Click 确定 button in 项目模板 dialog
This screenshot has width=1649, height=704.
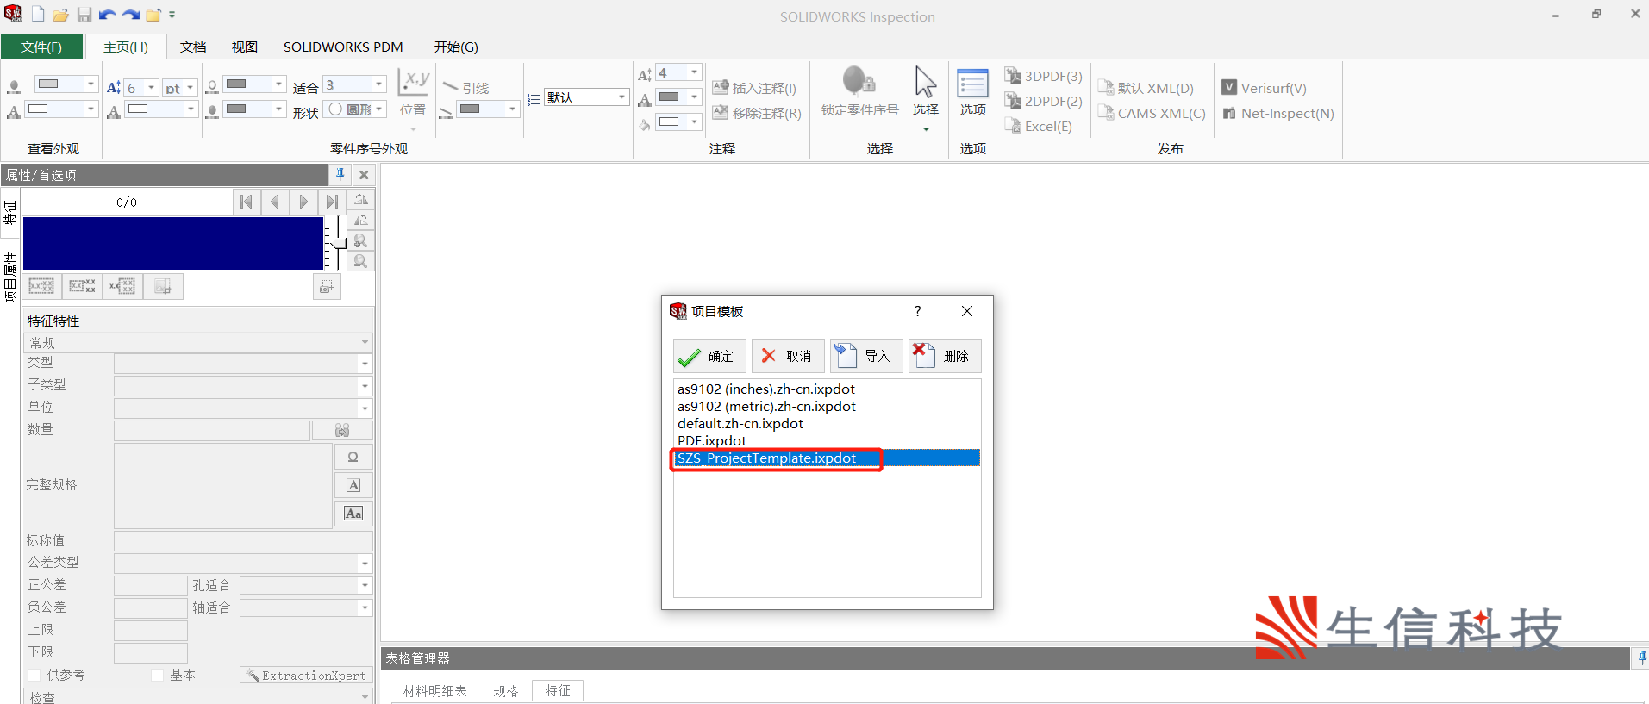point(709,356)
